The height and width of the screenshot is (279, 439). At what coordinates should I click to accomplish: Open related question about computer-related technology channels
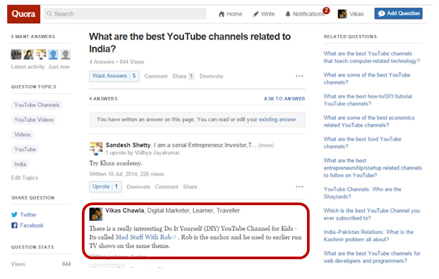tap(372, 57)
